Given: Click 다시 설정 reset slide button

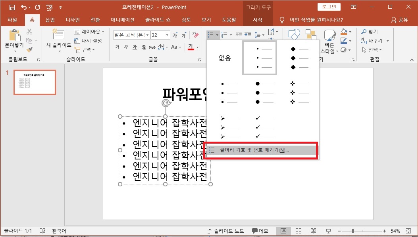Looking at the screenshot, I should (88, 41).
